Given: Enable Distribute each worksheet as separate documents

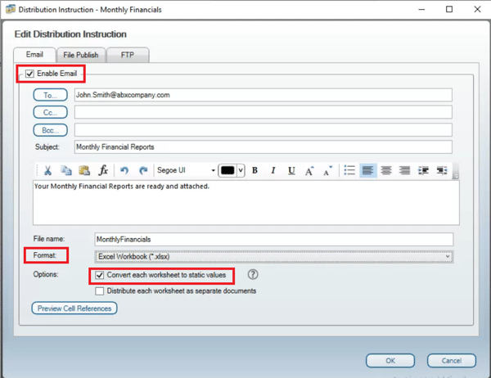Looking at the screenshot, I should [100, 290].
